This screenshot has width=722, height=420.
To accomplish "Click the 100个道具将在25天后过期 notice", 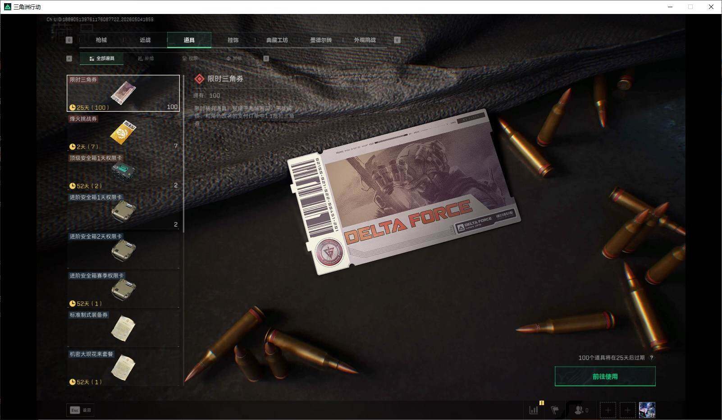I will click(x=611, y=358).
